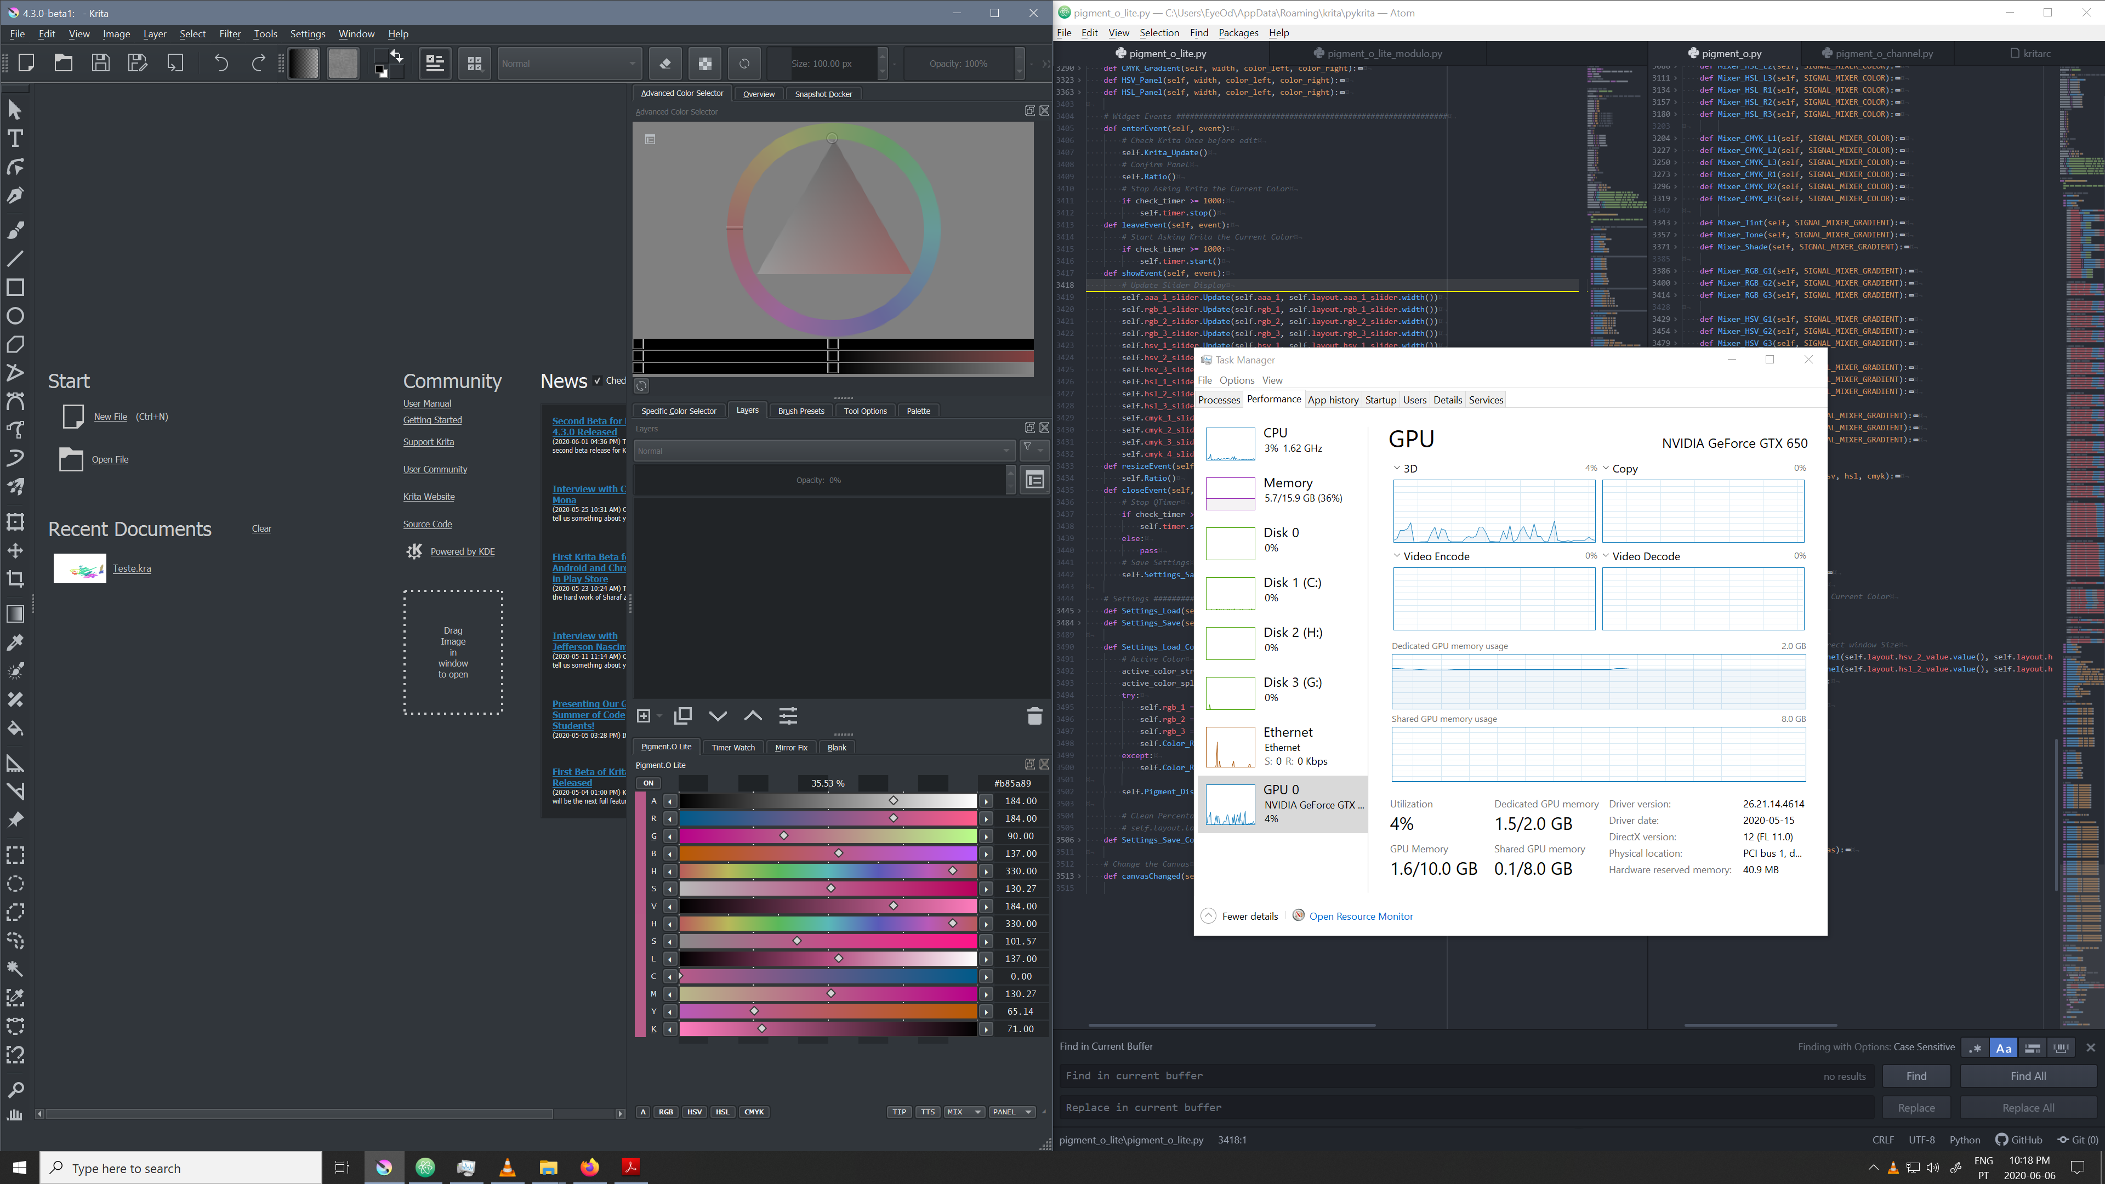
Task: Select the Crop tool in Krita
Action: (15, 578)
